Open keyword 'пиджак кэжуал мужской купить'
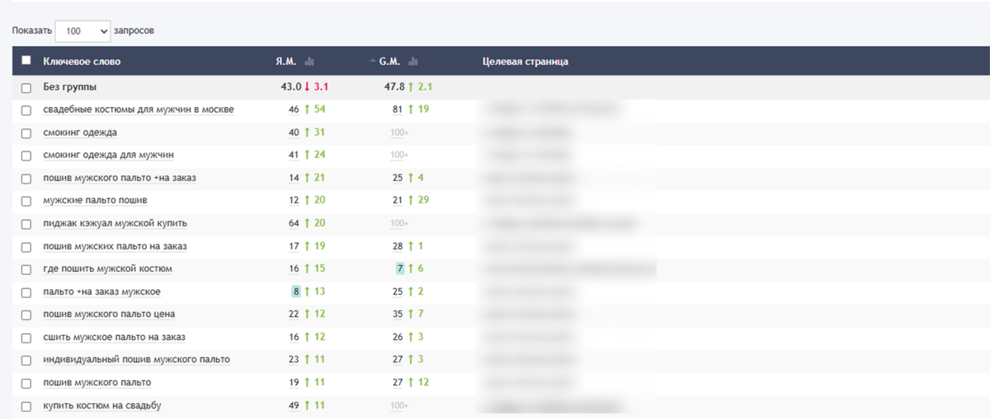Image resolution: width=990 pixels, height=419 pixels. [x=115, y=223]
